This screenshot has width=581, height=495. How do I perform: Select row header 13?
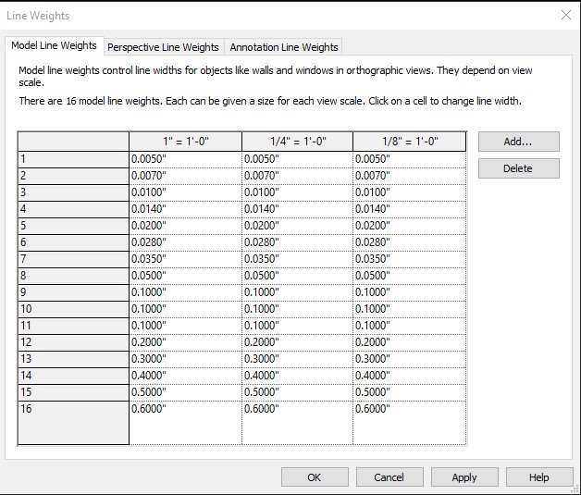[x=74, y=359]
